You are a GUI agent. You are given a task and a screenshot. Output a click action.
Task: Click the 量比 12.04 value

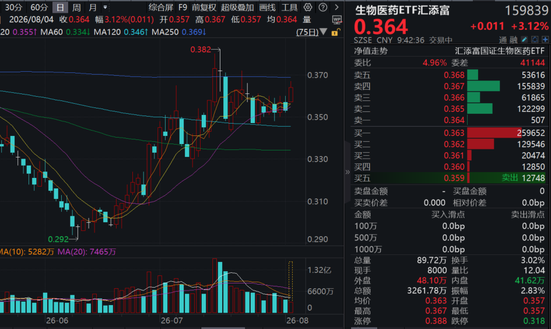click(x=534, y=270)
